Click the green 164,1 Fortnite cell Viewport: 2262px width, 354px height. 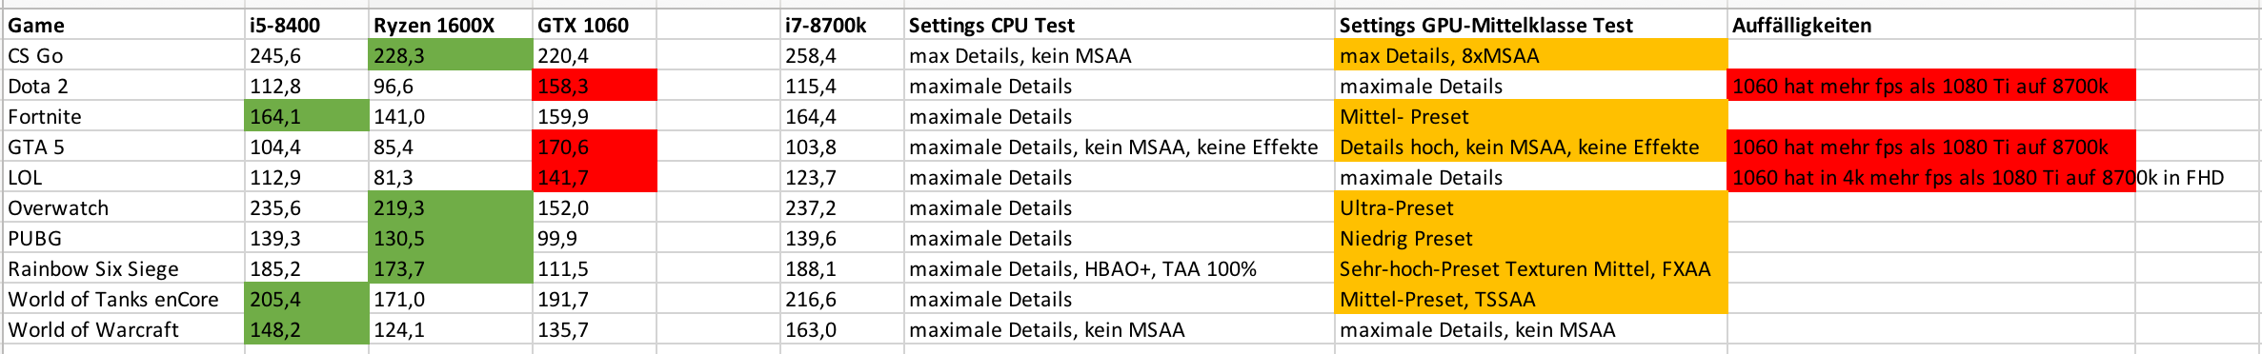(x=307, y=116)
